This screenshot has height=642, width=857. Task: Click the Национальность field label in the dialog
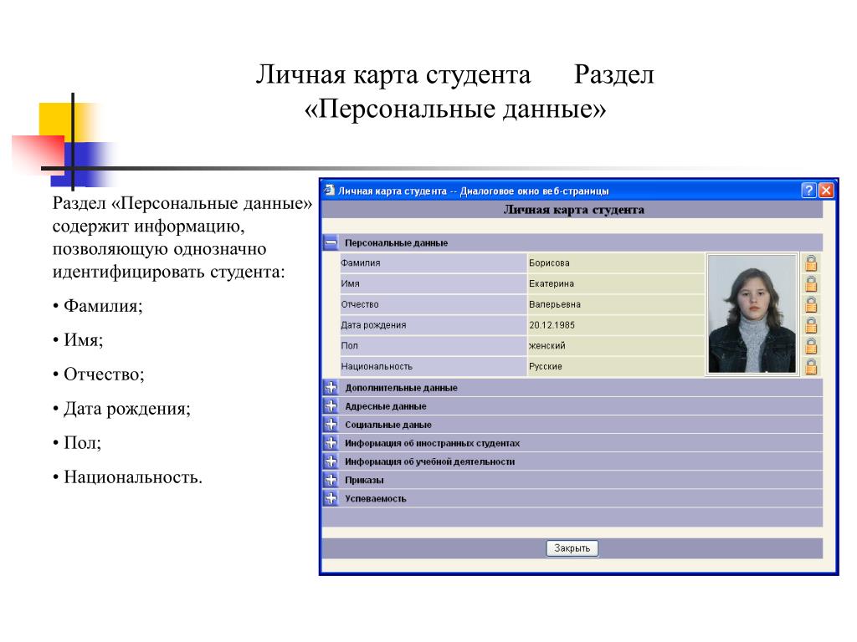pos(377,367)
